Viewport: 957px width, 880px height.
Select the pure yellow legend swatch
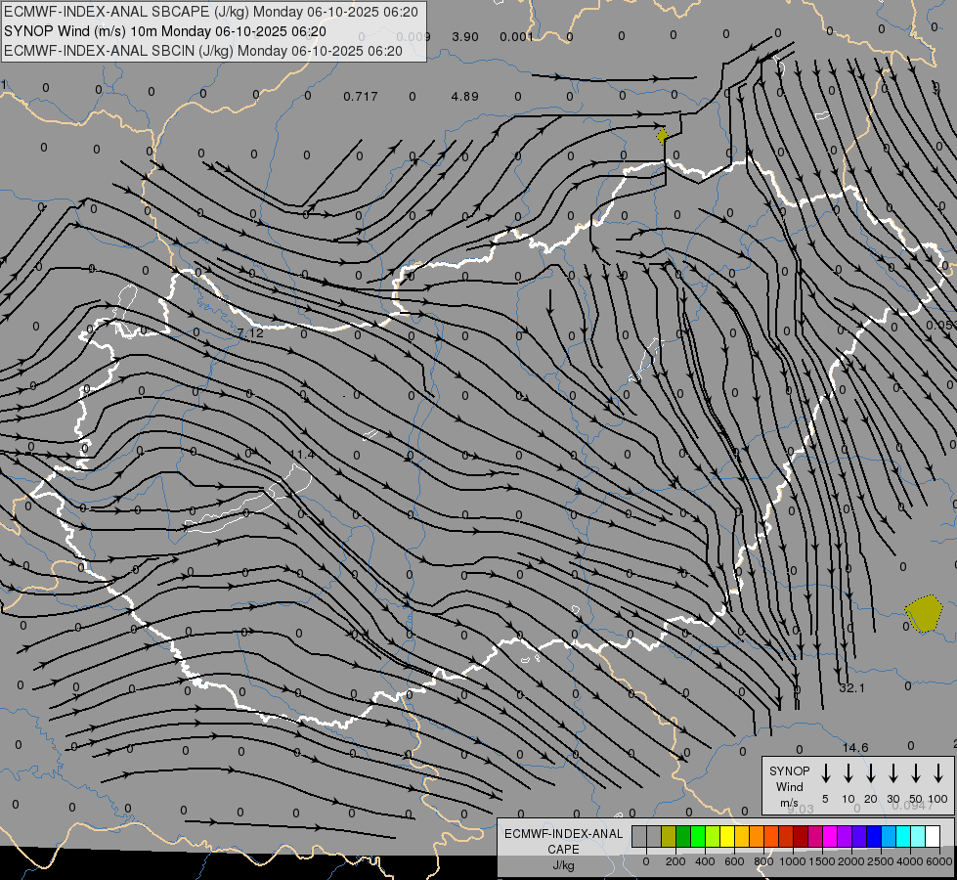click(x=727, y=837)
